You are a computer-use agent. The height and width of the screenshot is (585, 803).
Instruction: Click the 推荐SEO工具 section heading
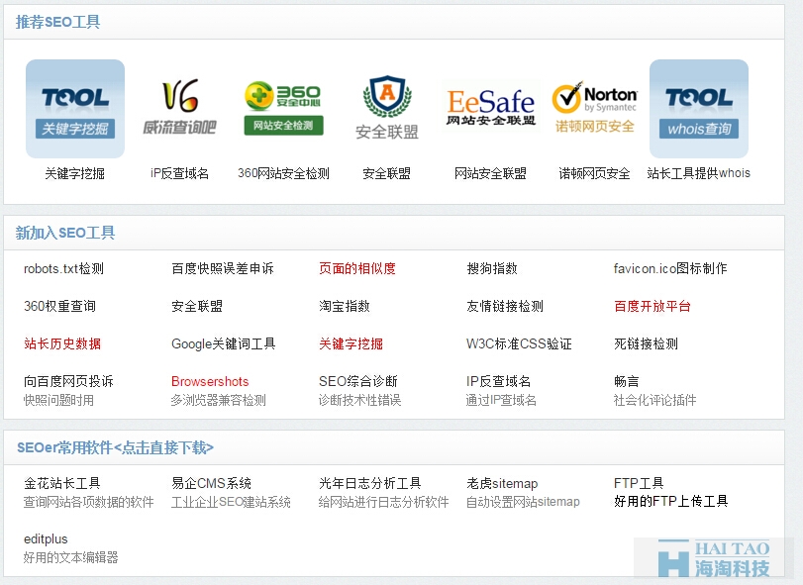pos(57,22)
